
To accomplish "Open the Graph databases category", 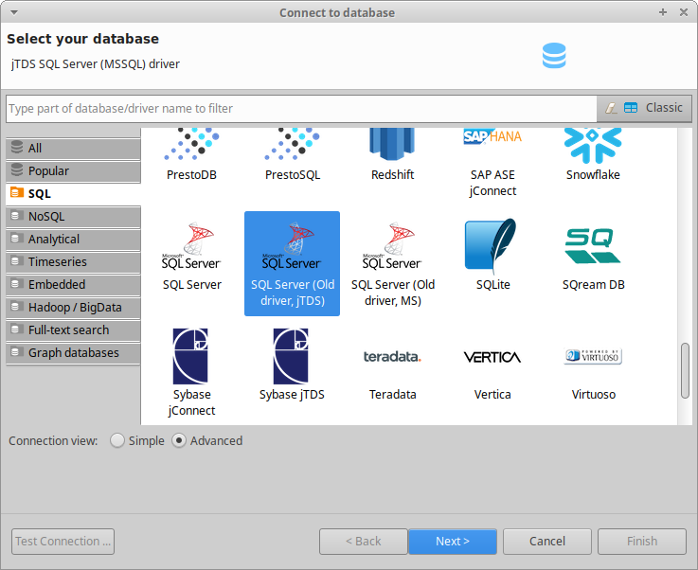I will click(x=74, y=352).
